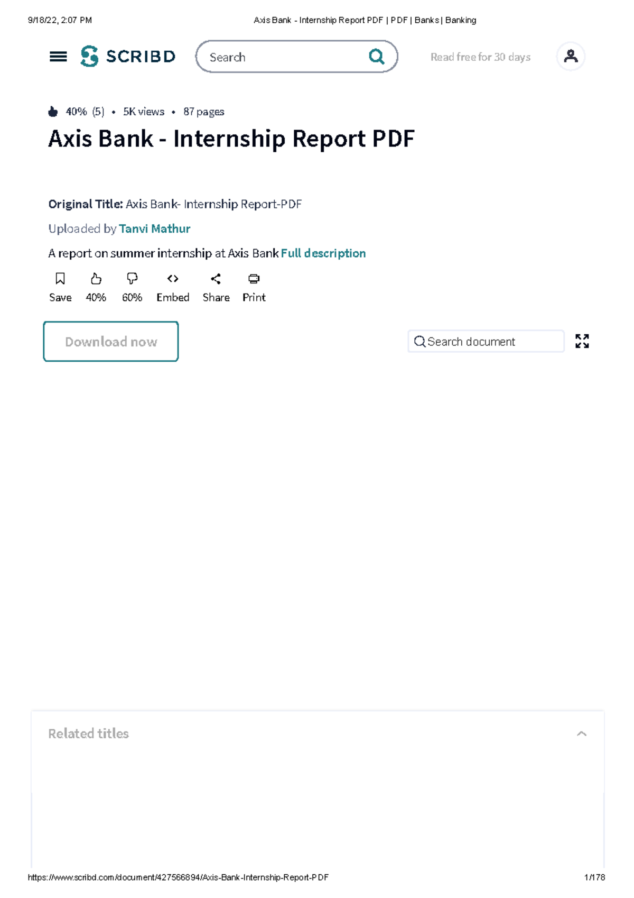Open uploader profile Tanvi Mathur

tap(154, 228)
